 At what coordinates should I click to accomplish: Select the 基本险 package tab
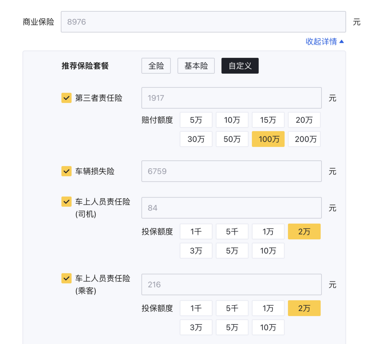(x=196, y=66)
